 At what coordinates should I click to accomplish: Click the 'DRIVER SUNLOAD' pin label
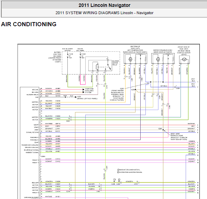32,148
